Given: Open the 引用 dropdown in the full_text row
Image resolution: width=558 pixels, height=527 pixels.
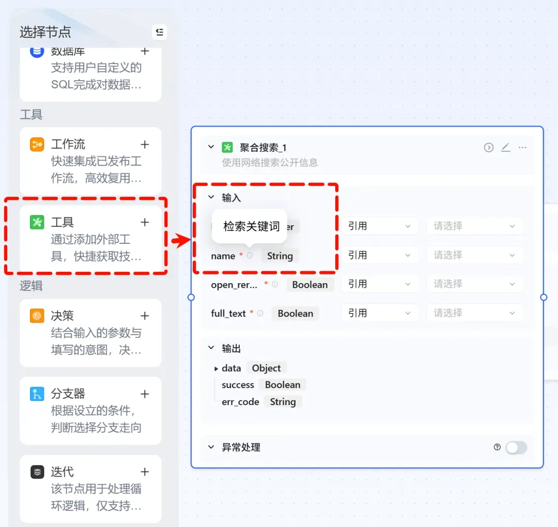Looking at the screenshot, I should pyautogui.click(x=380, y=313).
